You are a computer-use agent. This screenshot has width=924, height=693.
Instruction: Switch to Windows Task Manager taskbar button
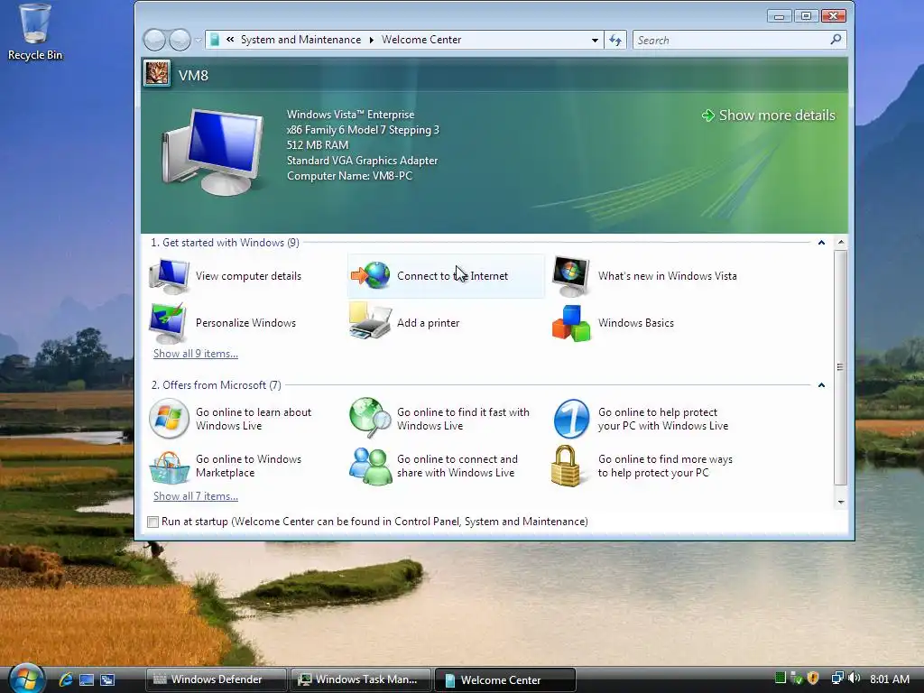(361, 679)
